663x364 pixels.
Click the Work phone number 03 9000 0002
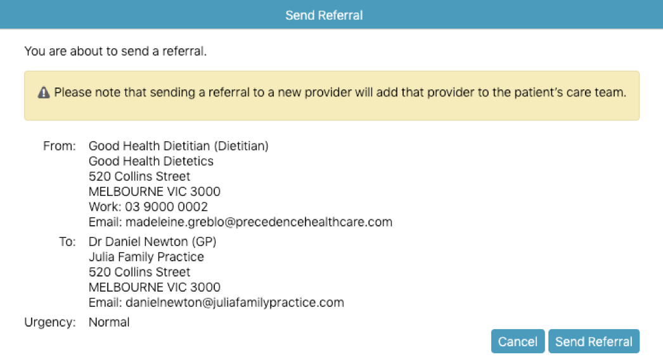coord(166,207)
